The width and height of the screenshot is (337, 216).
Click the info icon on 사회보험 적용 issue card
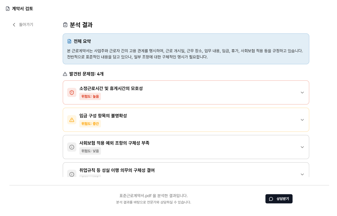(72, 147)
